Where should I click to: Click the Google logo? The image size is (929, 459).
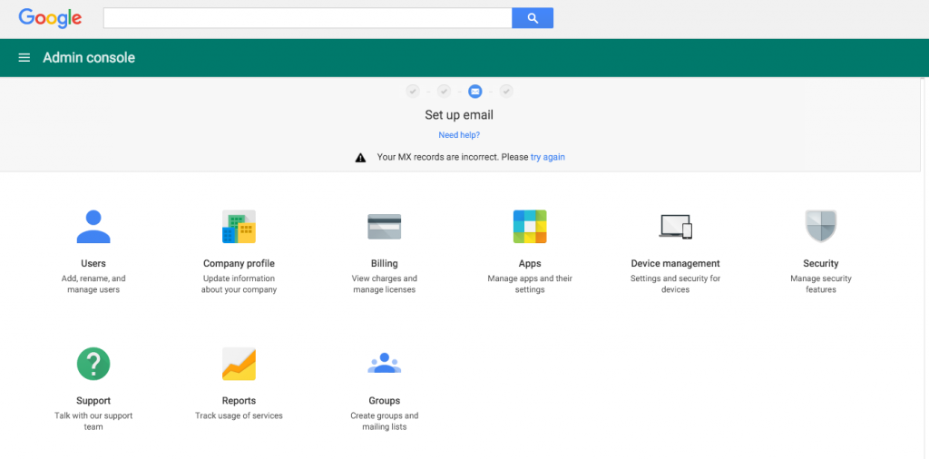[x=51, y=18]
